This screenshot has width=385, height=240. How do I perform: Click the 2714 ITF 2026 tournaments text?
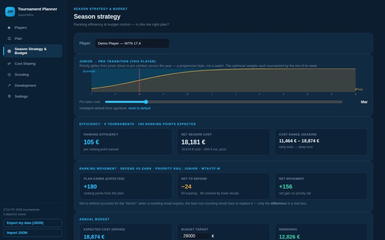click(21, 210)
